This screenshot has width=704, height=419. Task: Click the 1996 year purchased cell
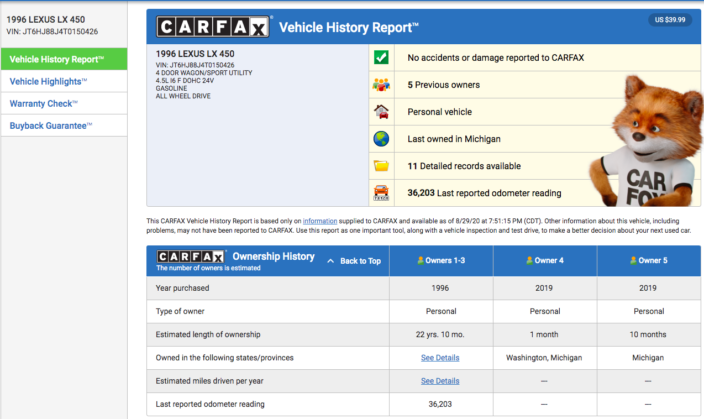click(x=440, y=288)
